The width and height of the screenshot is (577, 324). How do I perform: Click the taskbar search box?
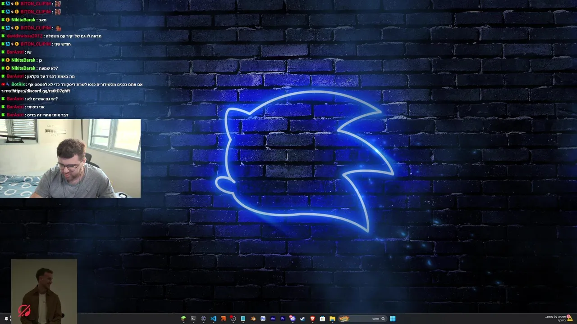point(362,319)
